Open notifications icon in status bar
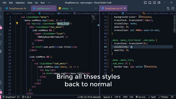Viewport: 176px width, 99px height. (x=172, y=97)
